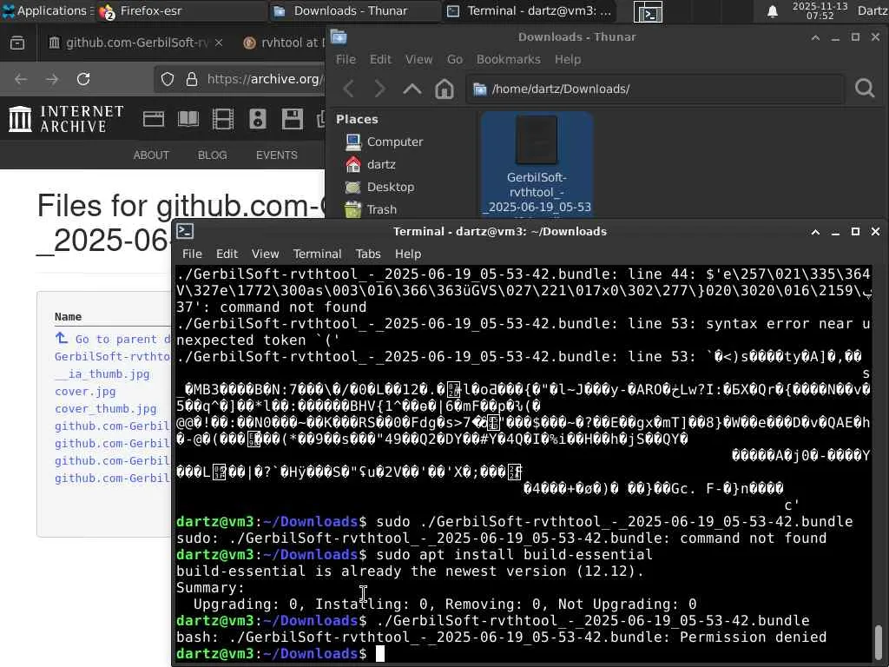Image resolution: width=889 pixels, height=667 pixels.
Task: Open Terminal Tabs menu
Action: (368, 254)
